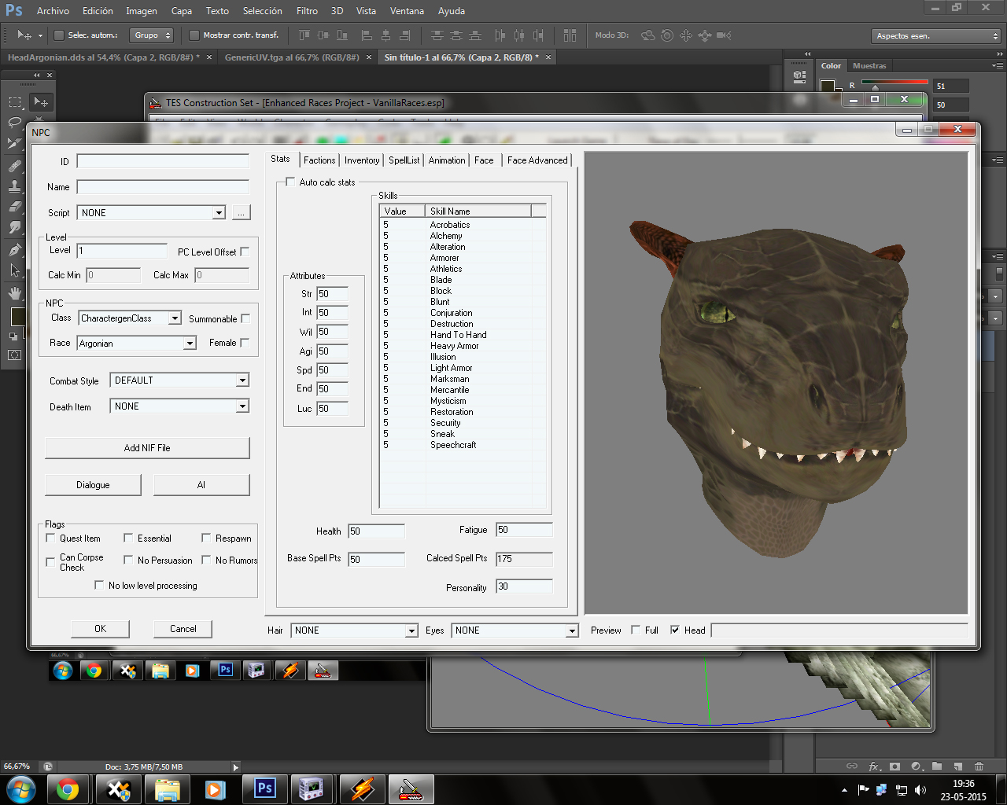
Task: Add a layer style with fx icon
Action: [x=874, y=766]
